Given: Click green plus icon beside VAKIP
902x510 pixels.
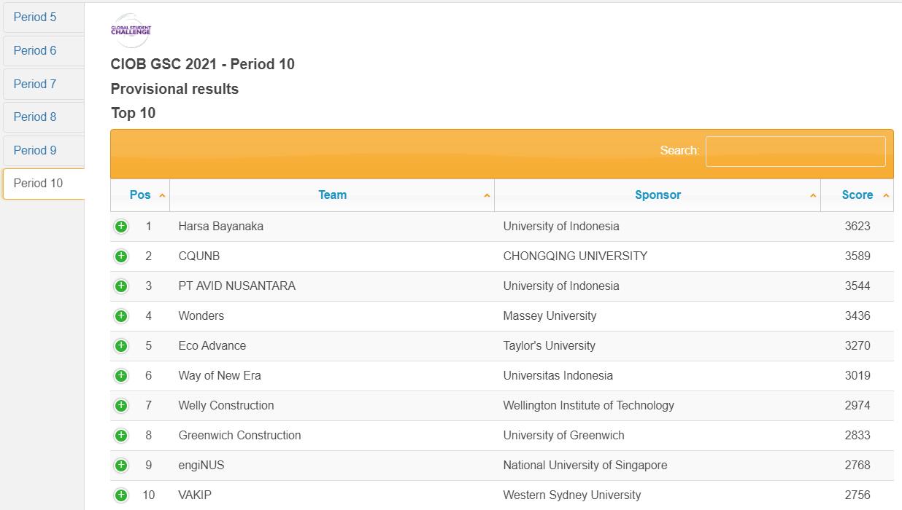Looking at the screenshot, I should [121, 495].
